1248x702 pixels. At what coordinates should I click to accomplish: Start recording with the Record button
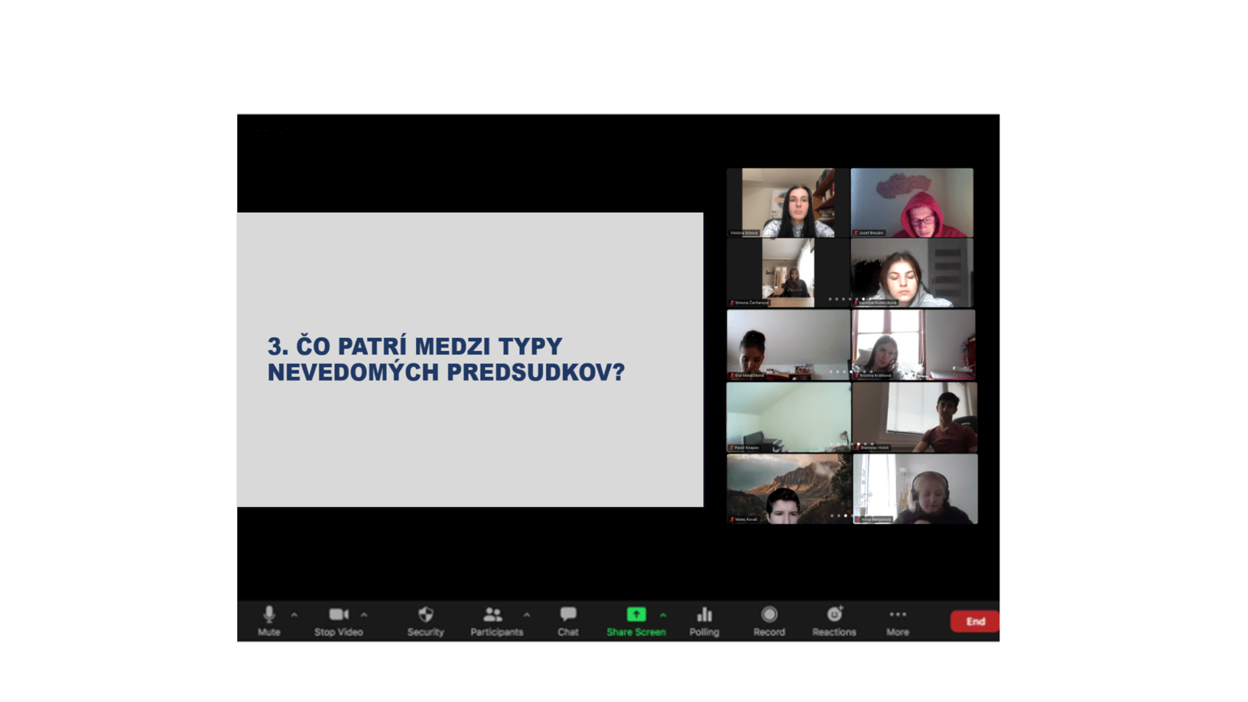click(x=769, y=621)
